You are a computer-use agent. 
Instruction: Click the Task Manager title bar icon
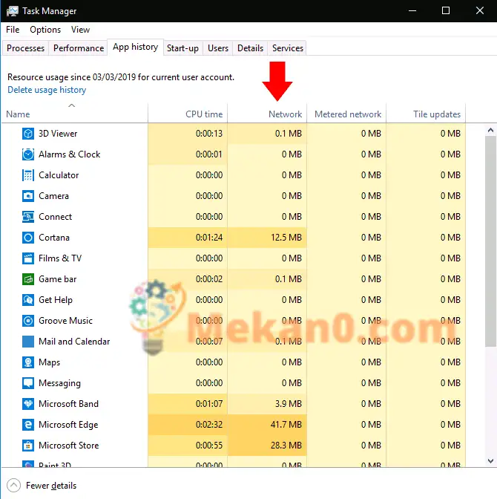point(13,11)
